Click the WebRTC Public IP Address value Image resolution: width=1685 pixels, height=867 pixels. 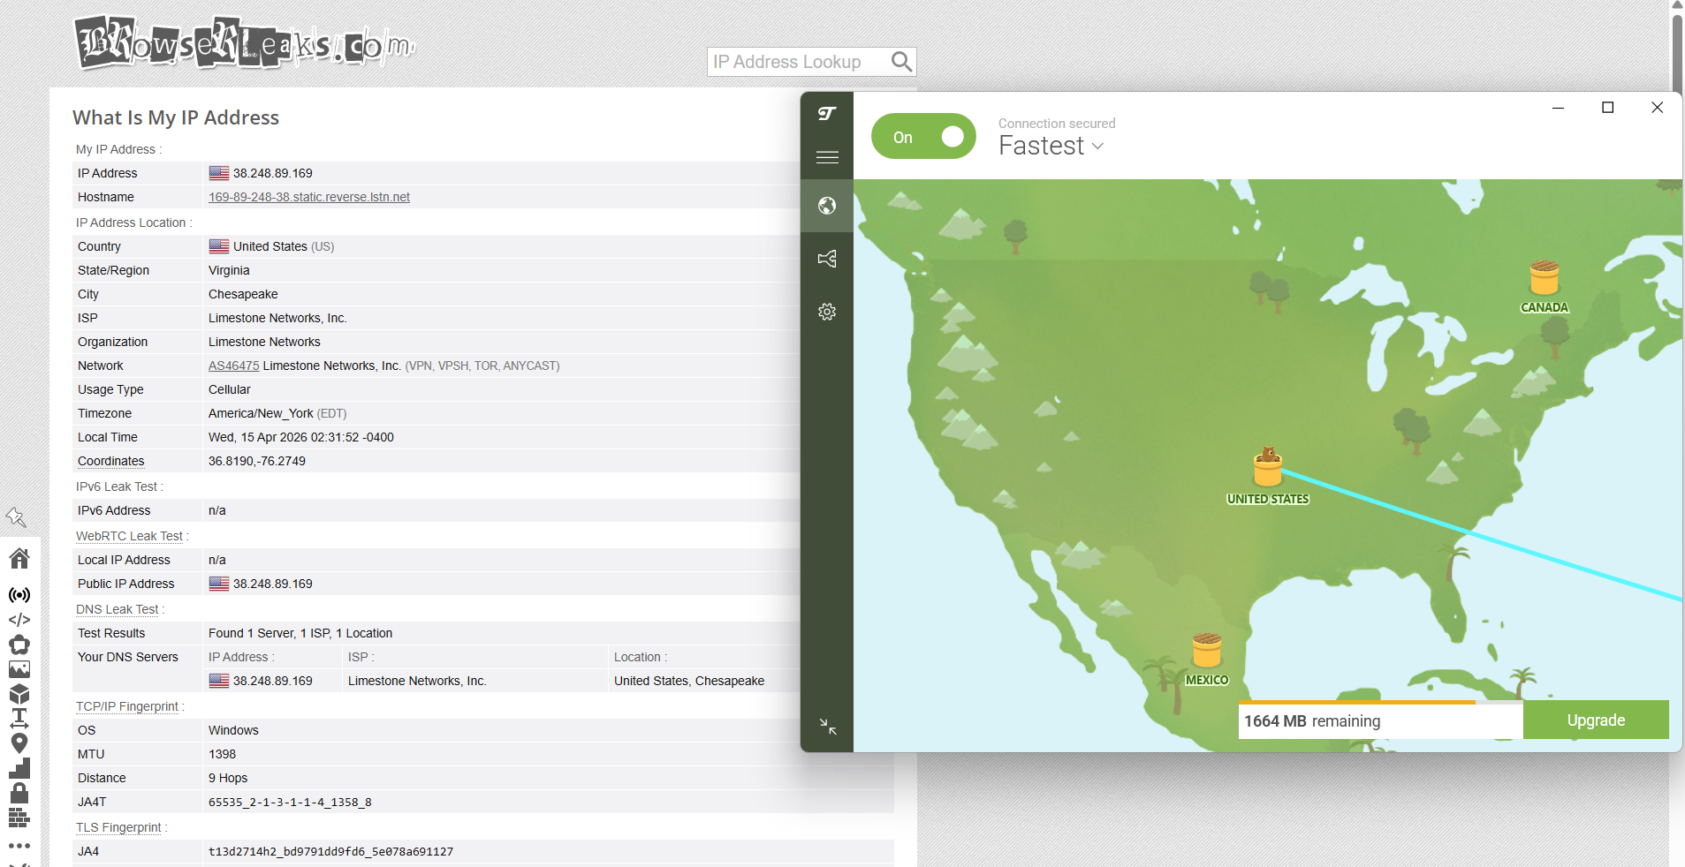273,584
